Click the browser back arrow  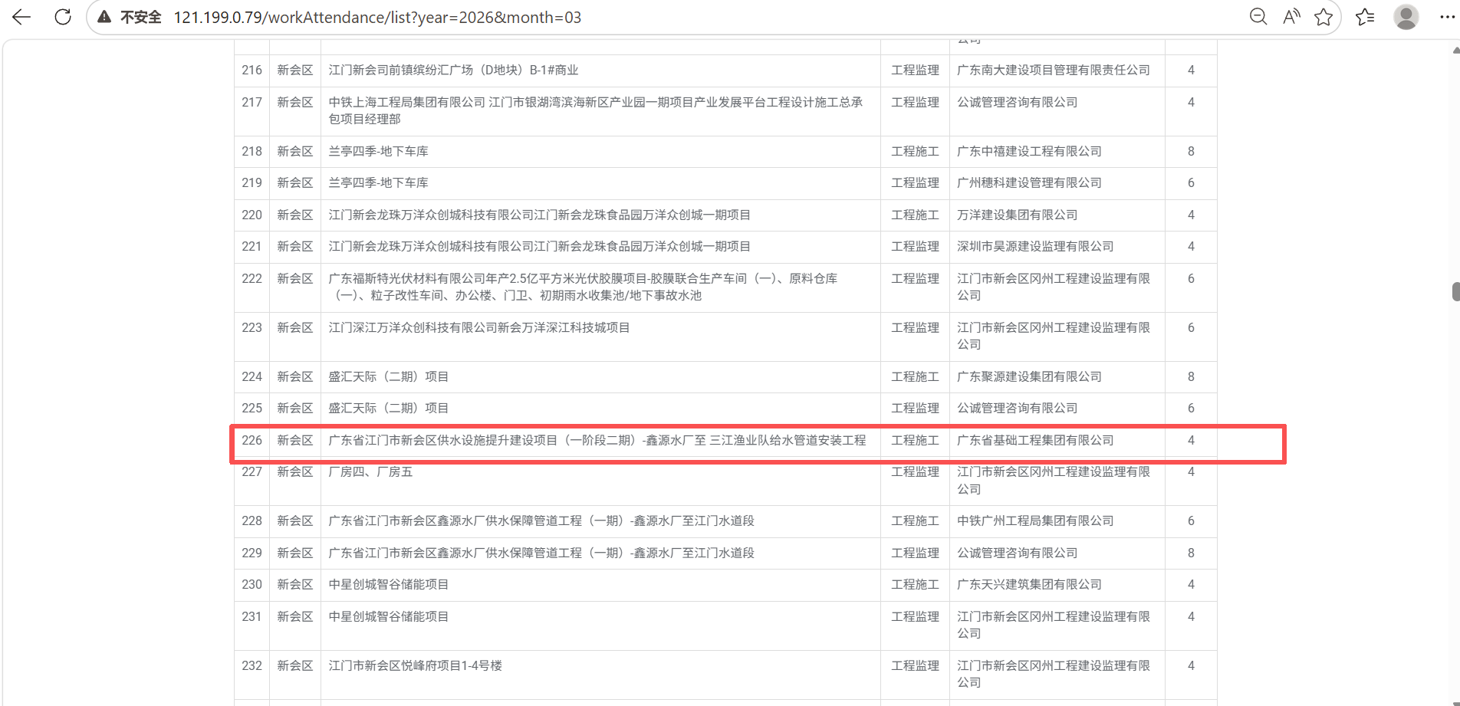[x=21, y=17]
